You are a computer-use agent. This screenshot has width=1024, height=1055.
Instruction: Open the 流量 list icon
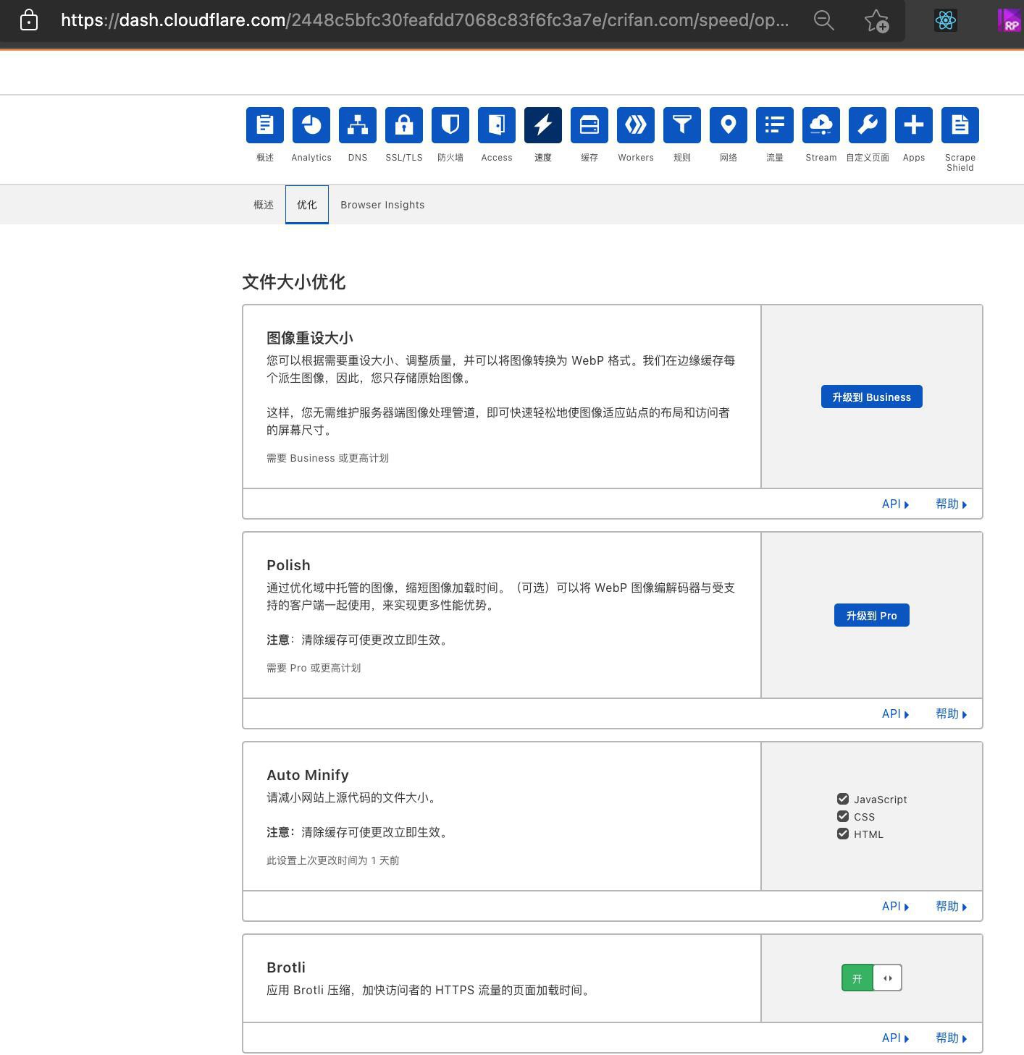click(x=775, y=125)
